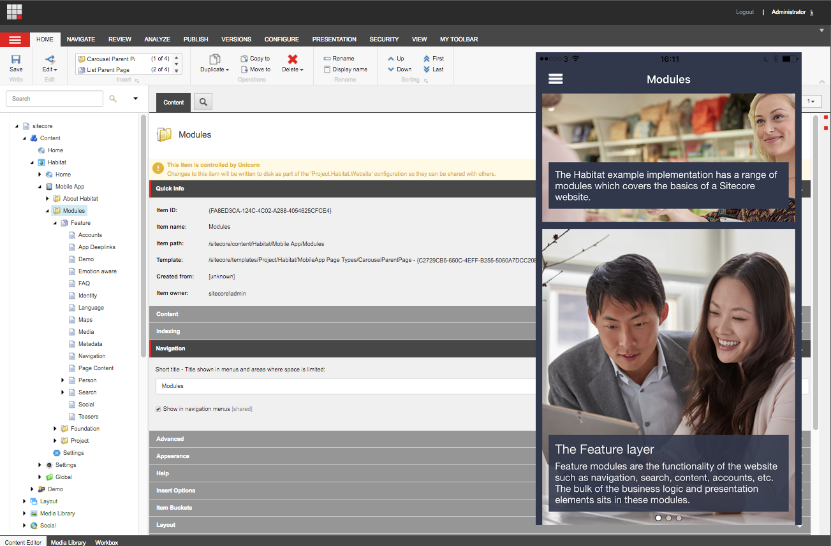Expand the Foundation tree node
Image resolution: width=831 pixels, height=546 pixels.
pos(55,429)
